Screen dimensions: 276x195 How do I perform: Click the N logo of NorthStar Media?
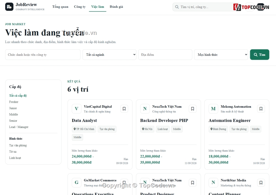coord(213,183)
